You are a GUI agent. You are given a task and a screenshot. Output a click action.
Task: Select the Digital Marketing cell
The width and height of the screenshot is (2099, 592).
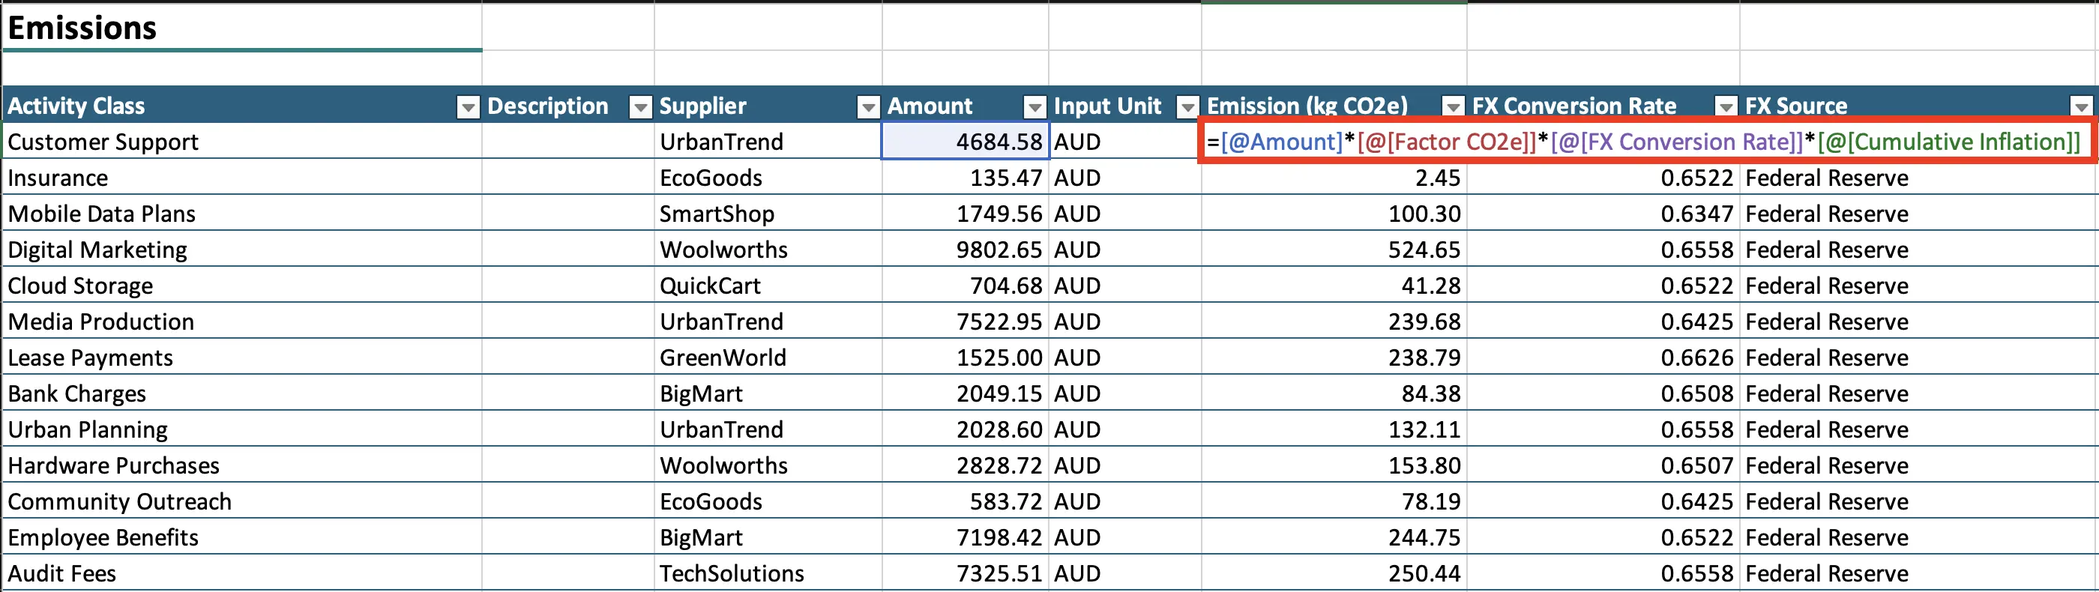(242, 250)
